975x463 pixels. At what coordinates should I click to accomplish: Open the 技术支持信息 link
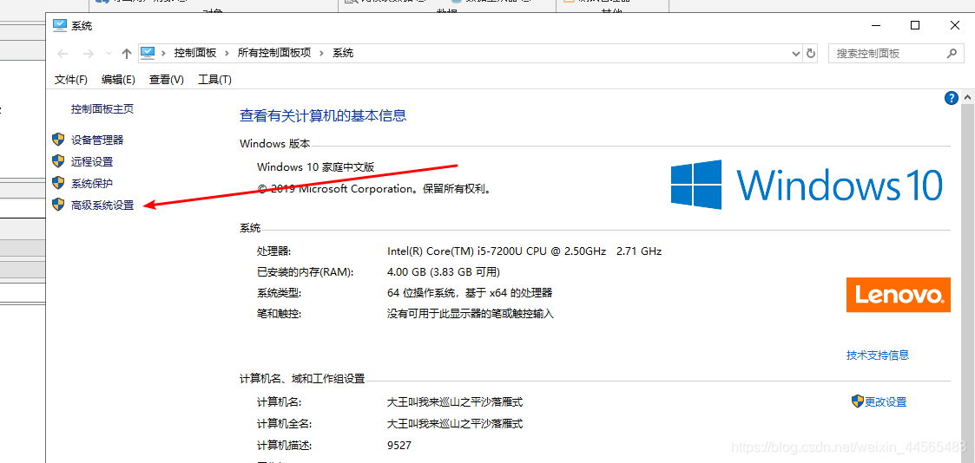(x=878, y=355)
